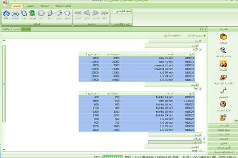Open المخازن warehouse box icon in sidebar

[x=223, y=38]
